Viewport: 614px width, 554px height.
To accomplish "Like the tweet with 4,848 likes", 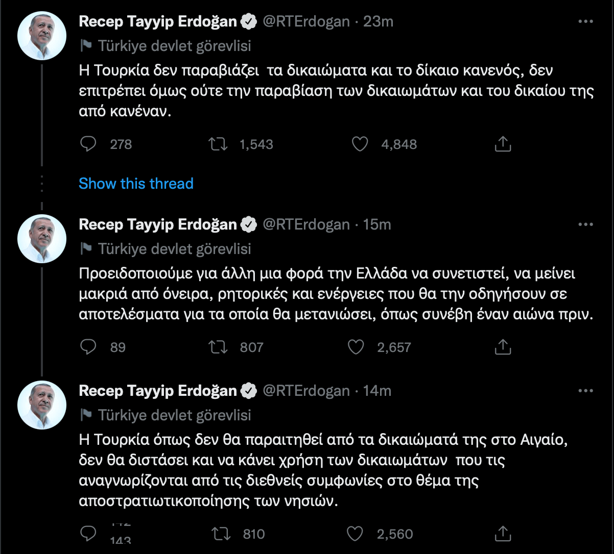I will click(x=360, y=144).
